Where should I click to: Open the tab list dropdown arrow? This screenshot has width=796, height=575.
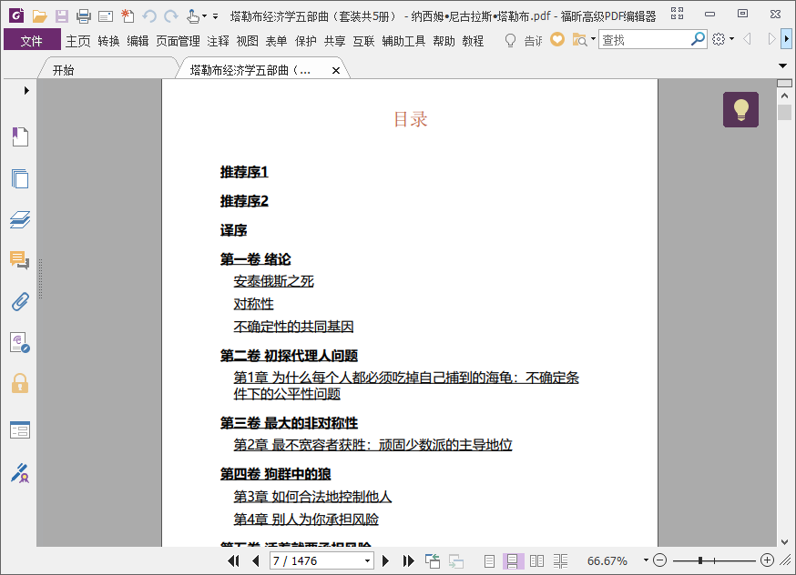782,66
